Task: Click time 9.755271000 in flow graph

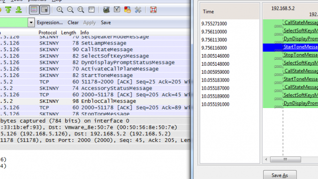Action: click(x=214, y=24)
